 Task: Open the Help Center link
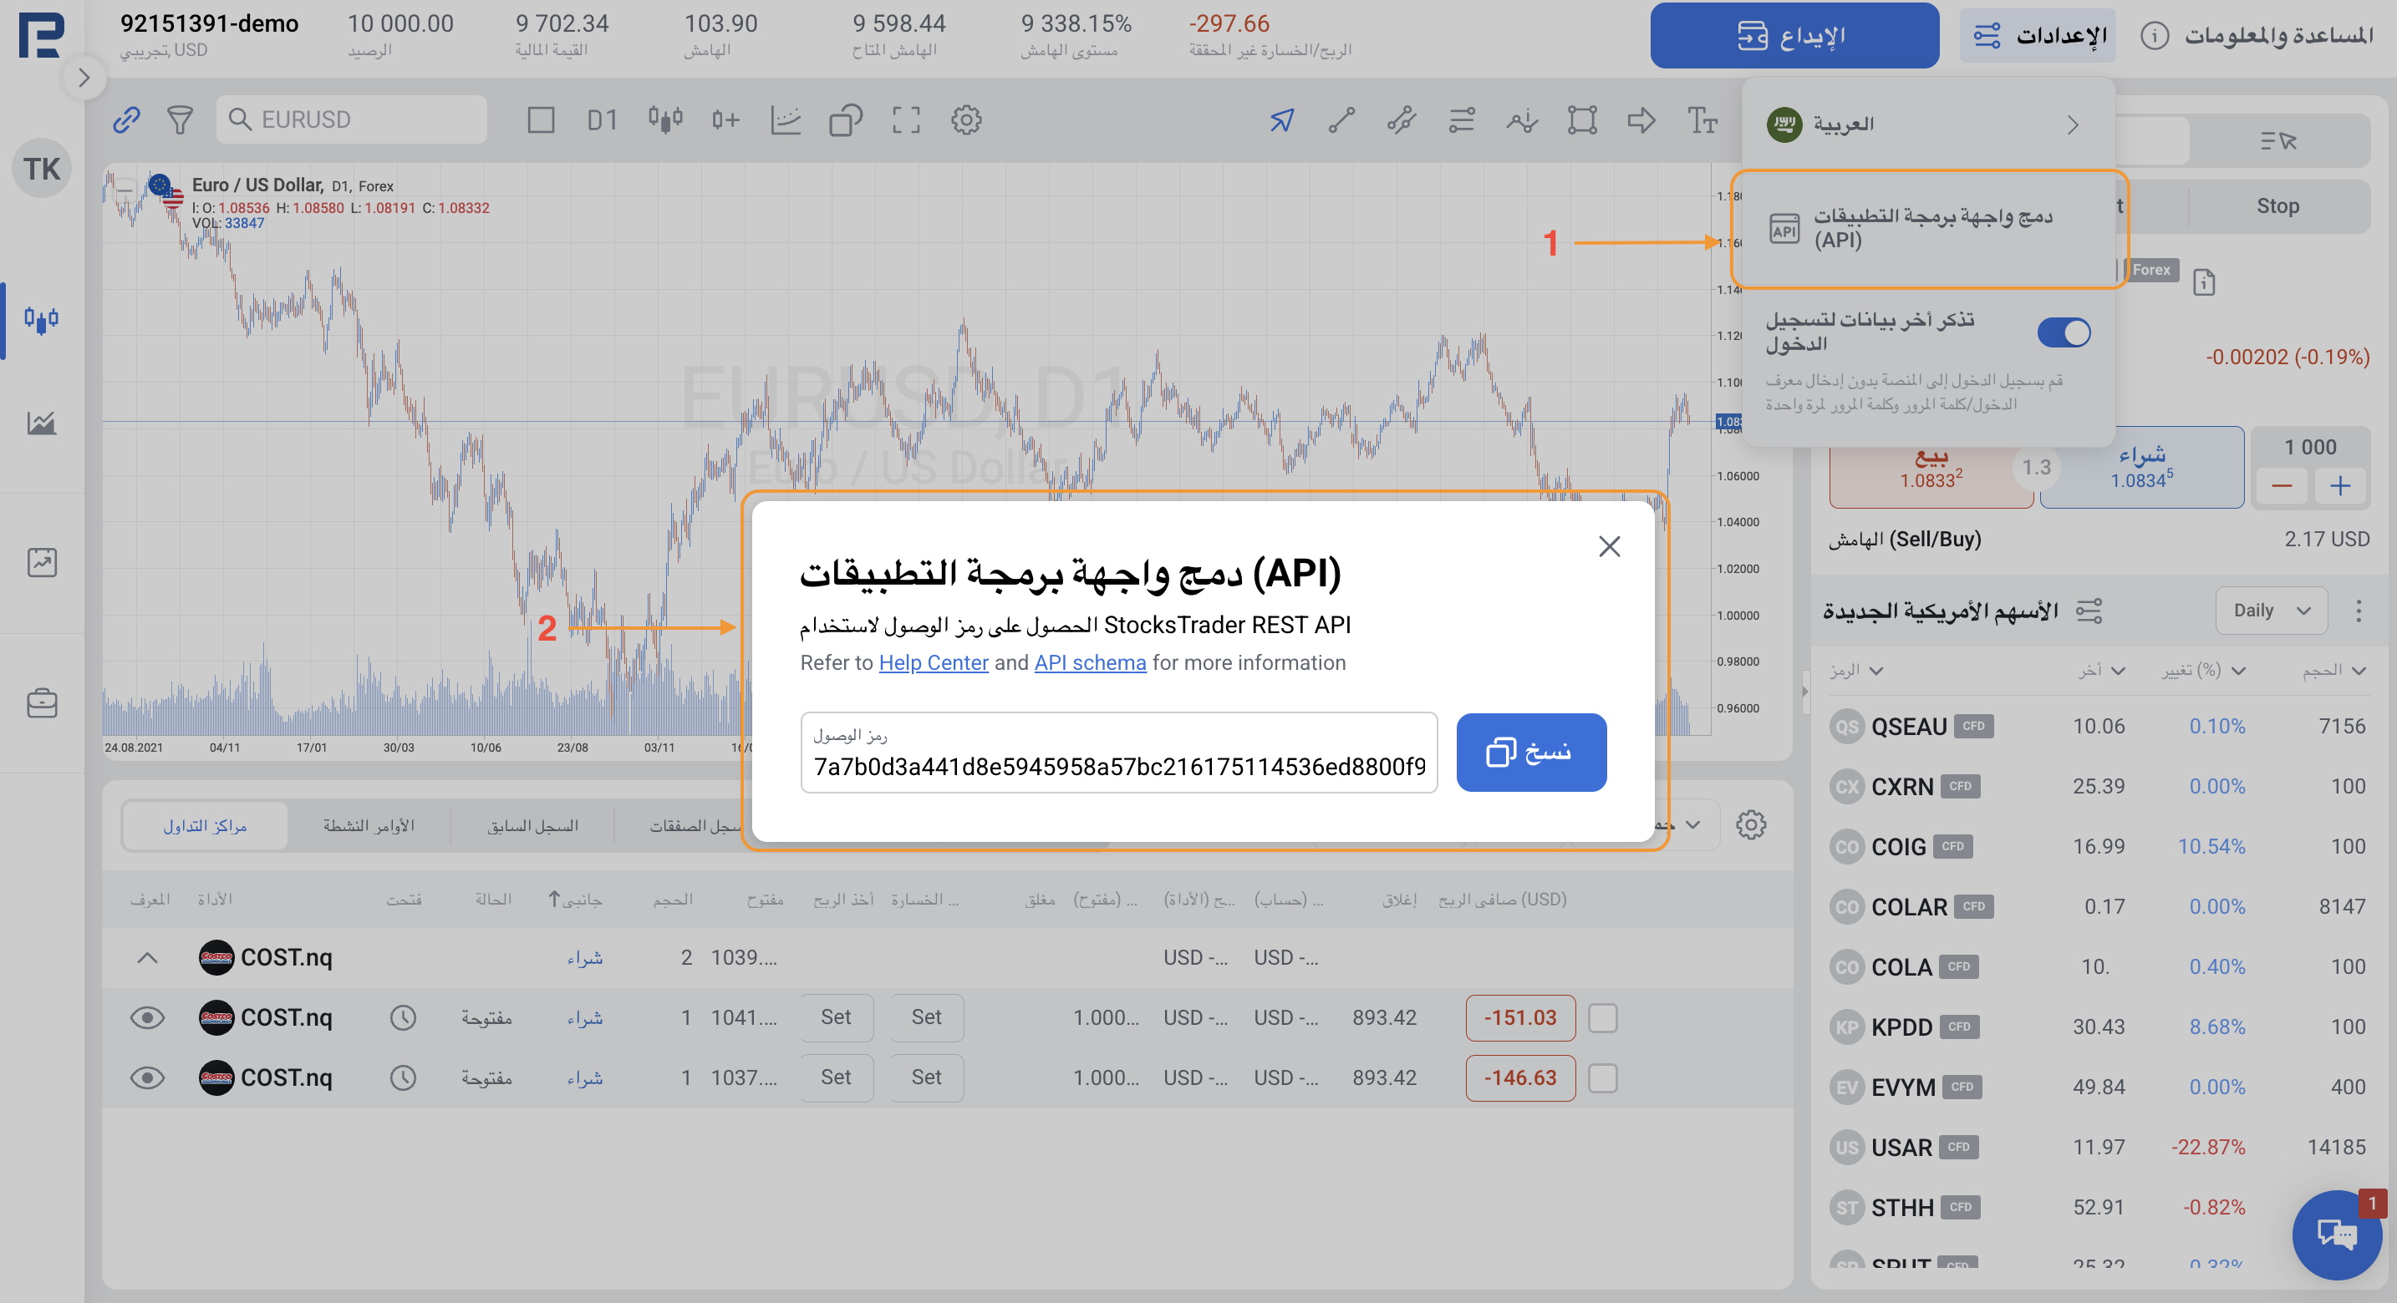click(933, 663)
